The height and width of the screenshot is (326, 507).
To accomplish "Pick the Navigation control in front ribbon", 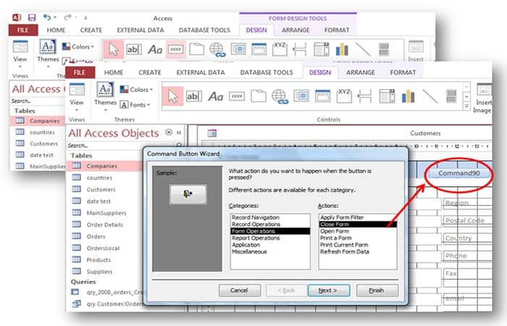I will (x=323, y=96).
